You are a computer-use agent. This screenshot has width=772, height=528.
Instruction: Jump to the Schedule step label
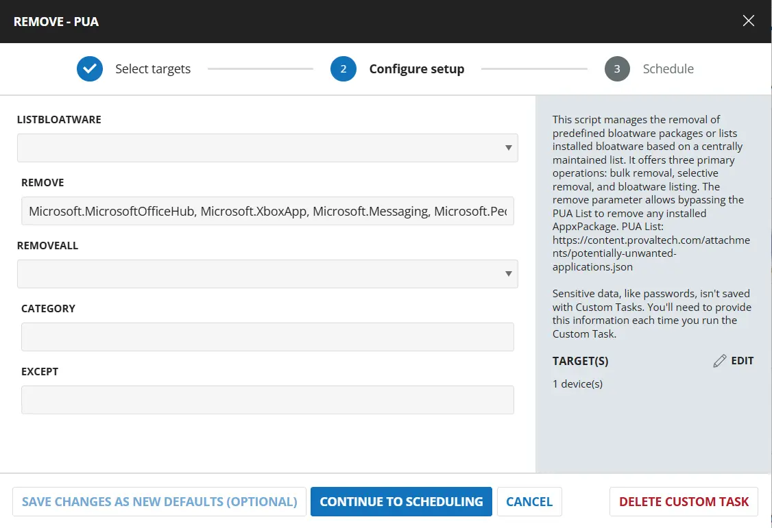pos(668,69)
